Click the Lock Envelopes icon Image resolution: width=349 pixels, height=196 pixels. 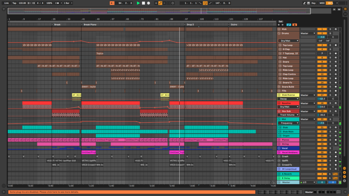coord(294,25)
